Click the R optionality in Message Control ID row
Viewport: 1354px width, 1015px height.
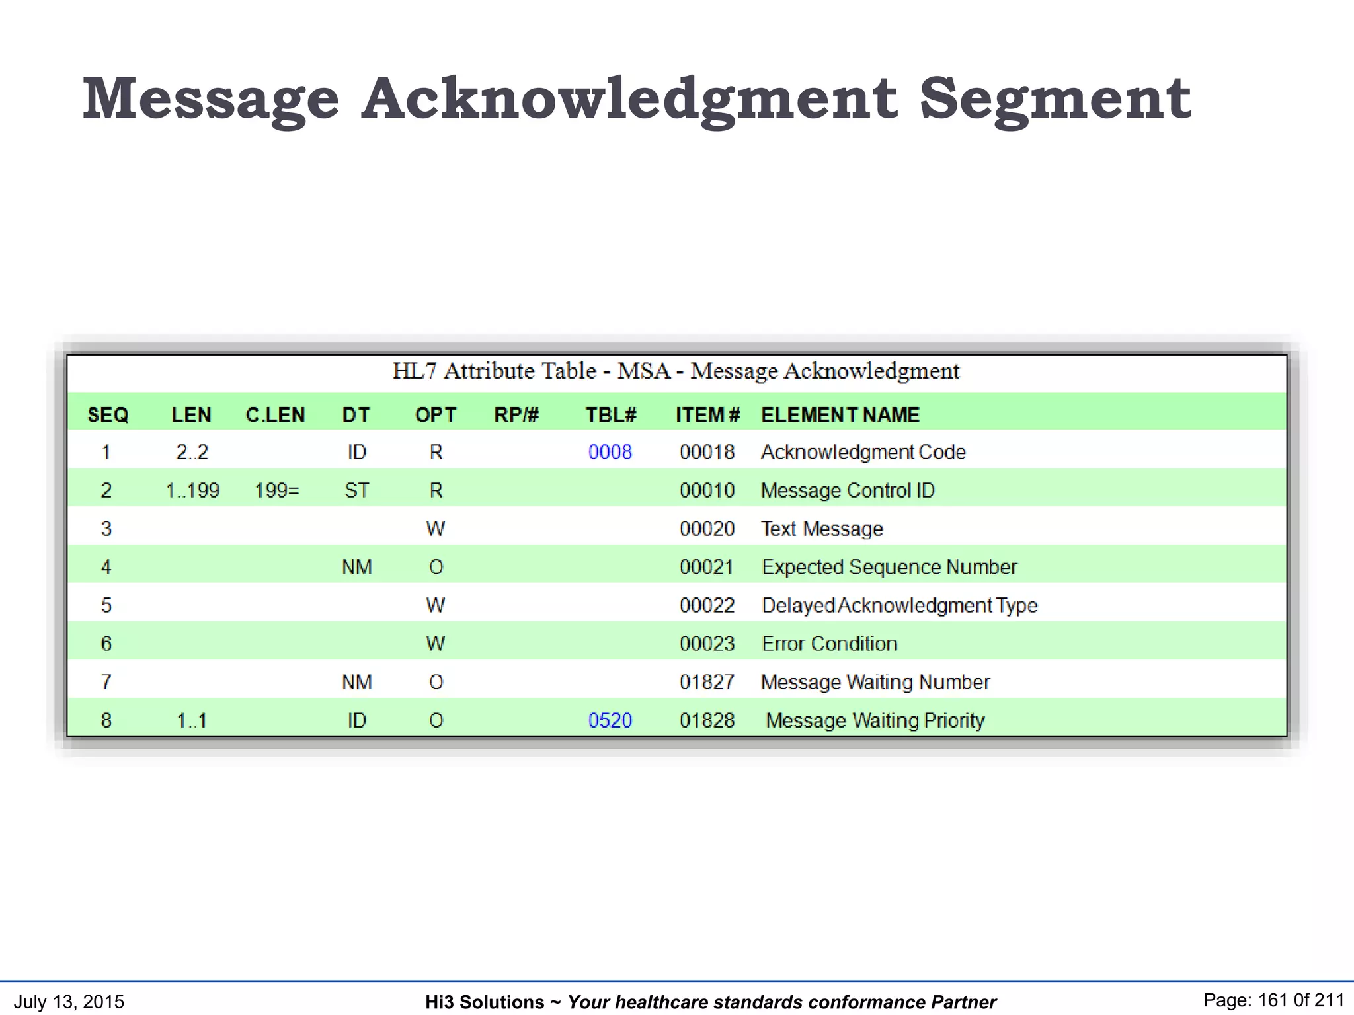point(436,490)
